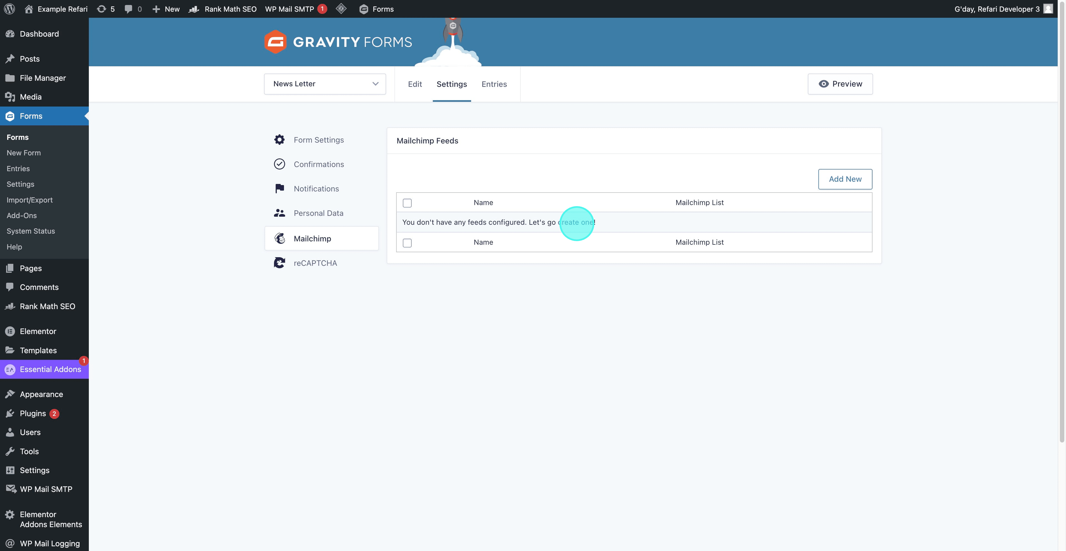Click the diamond icon in the admin bar
This screenshot has height=551, width=1066.
tap(341, 8)
